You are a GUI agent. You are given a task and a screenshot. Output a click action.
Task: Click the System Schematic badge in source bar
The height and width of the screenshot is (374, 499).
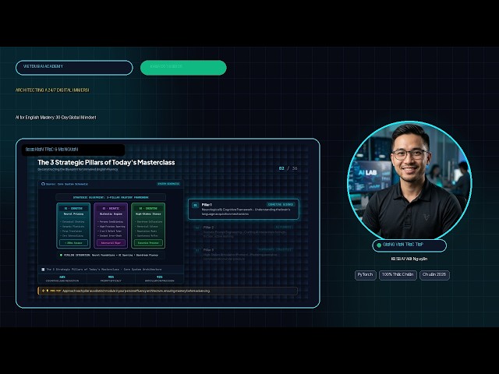click(x=168, y=184)
